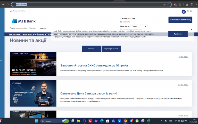
Task: Click the OKKO Fishback news thumbnail
Action: click(x=33, y=64)
